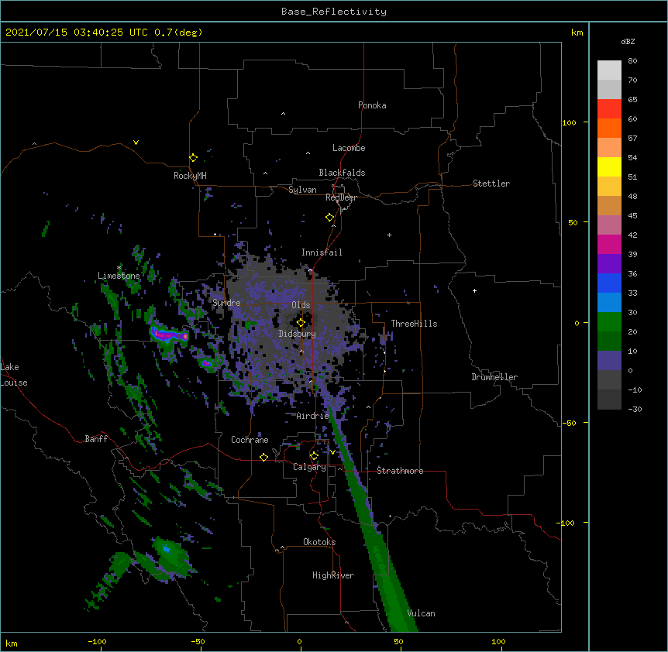Click the Vulcan town label
This screenshot has width=668, height=652.
coord(421,613)
